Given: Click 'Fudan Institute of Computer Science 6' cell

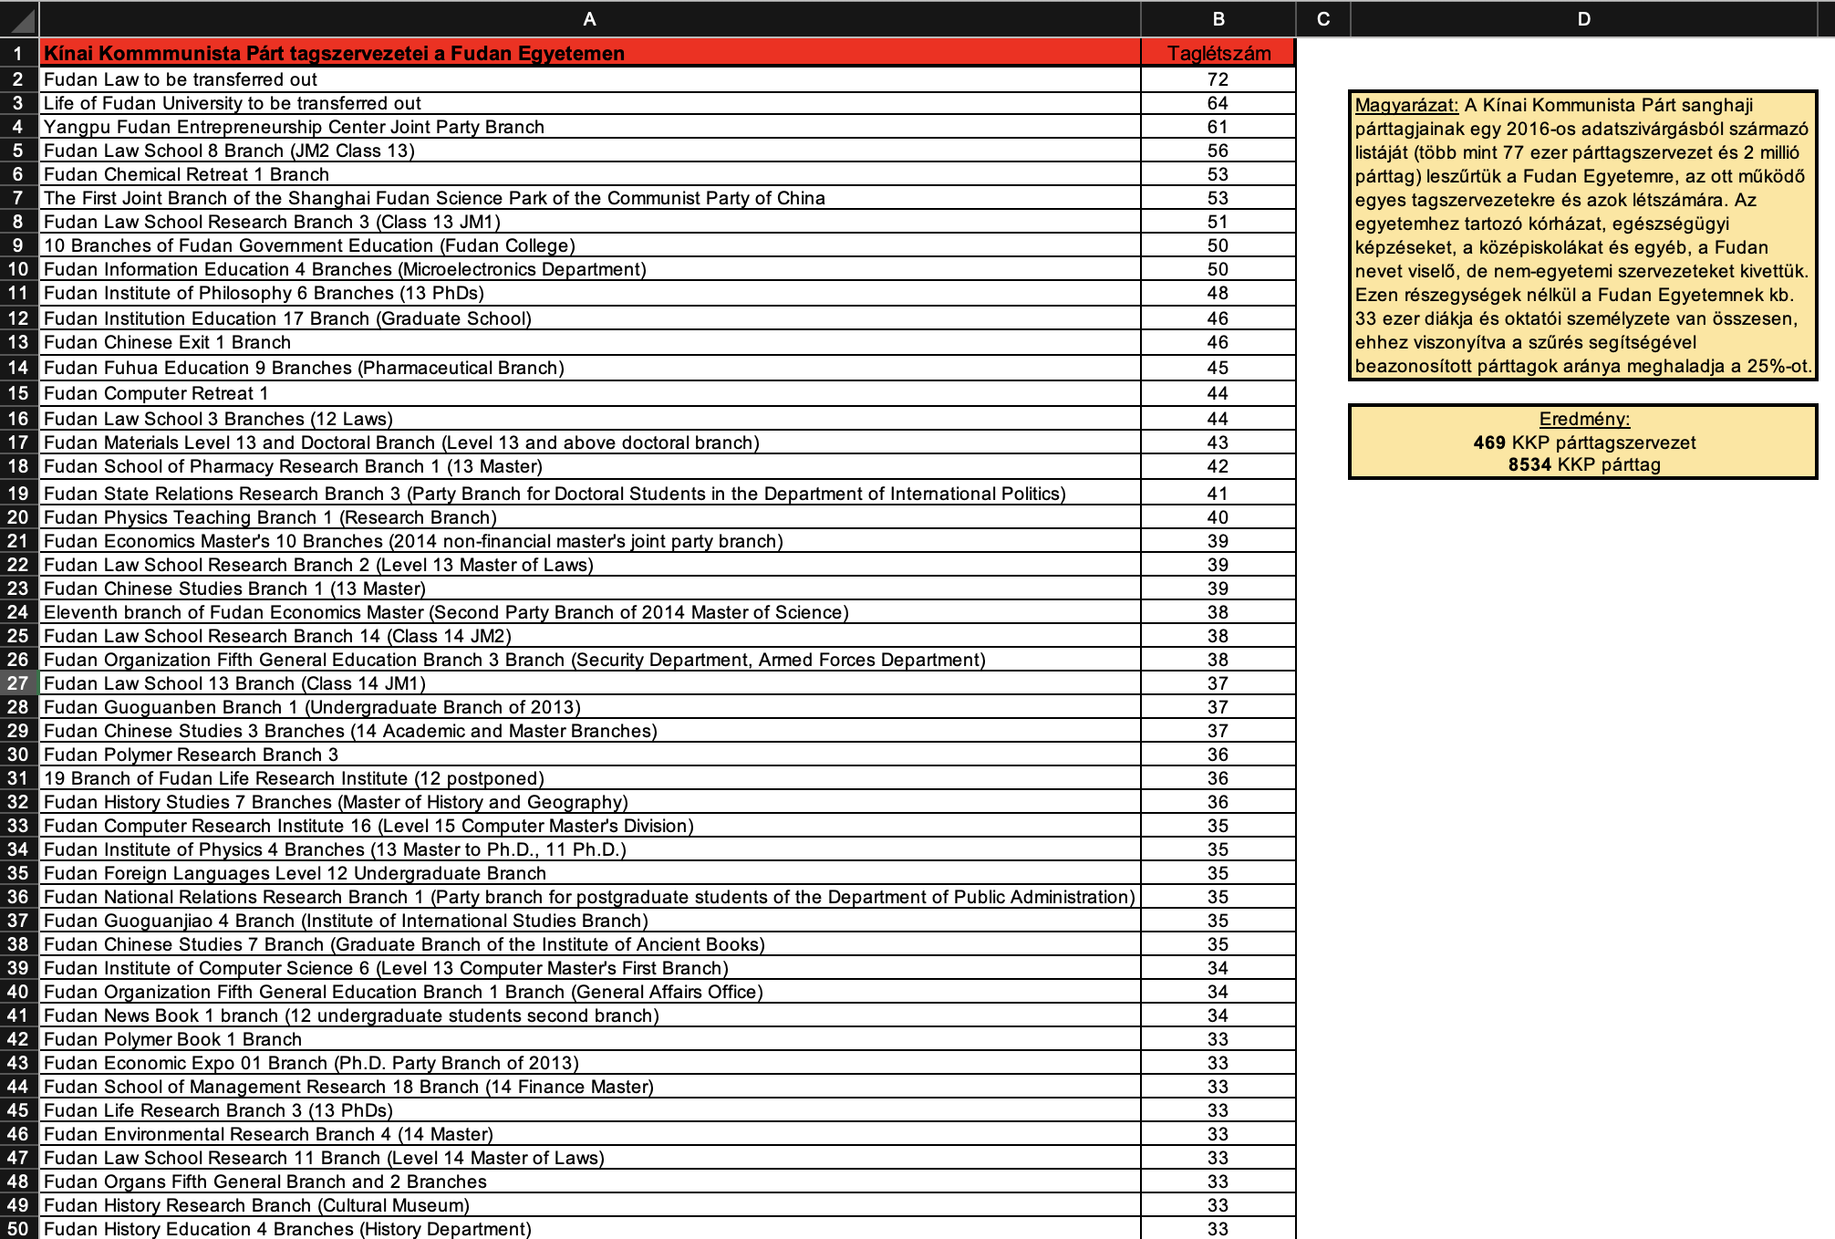Looking at the screenshot, I should pyautogui.click(x=590, y=968).
